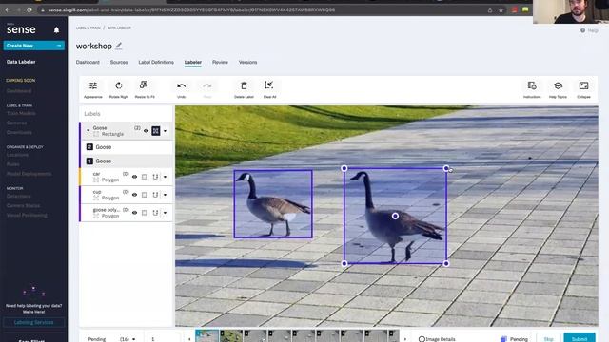This screenshot has height=342, width=609.
Task: Delete the selected label with trash icon
Action: click(x=244, y=85)
